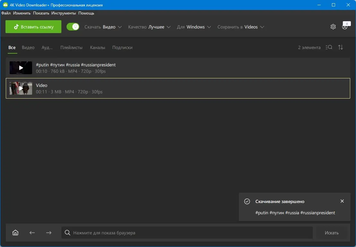Click the 4K Video Downloader app icon
Image resolution: width=356 pixels, height=247 pixels.
click(5, 5)
